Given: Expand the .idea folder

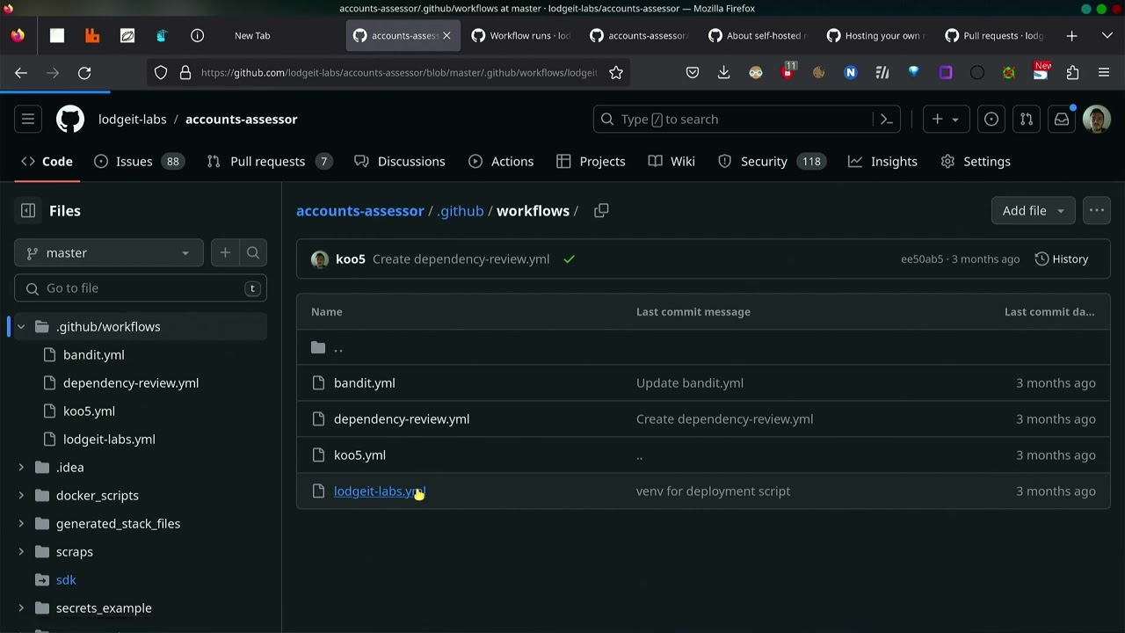Looking at the screenshot, I should 21,467.
